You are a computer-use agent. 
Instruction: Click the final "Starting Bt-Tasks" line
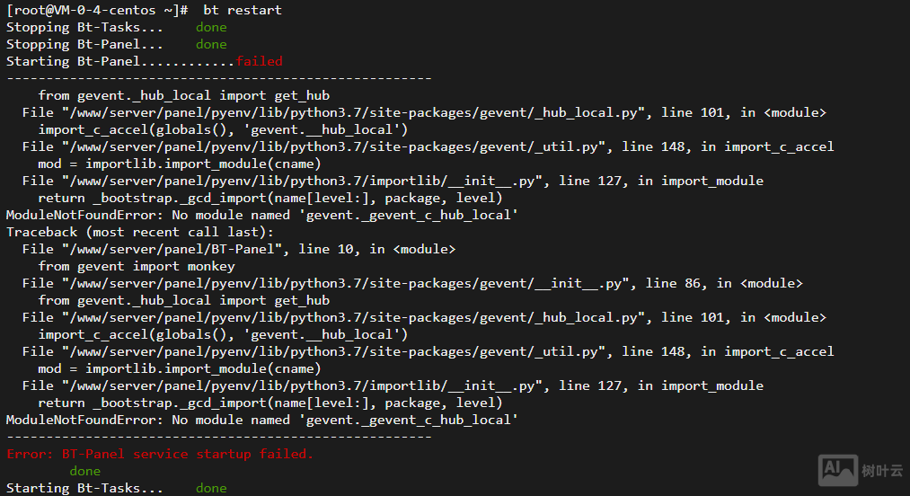pos(85,488)
